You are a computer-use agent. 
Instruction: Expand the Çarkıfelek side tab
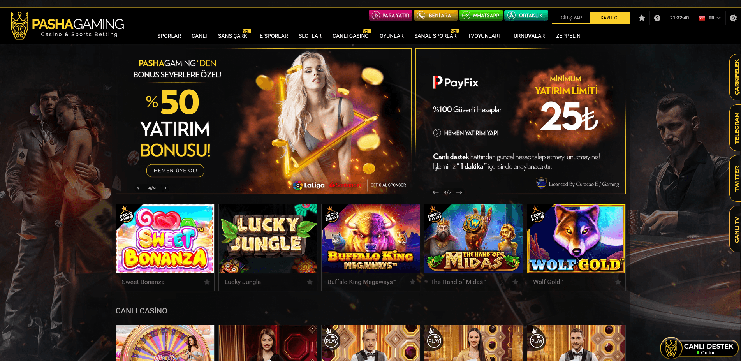[736, 77]
